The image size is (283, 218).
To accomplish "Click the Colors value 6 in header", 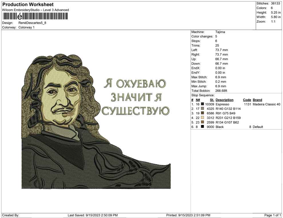I will click(272, 8).
